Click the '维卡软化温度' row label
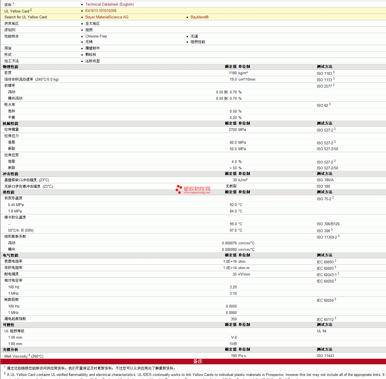Screen dimensions: 386x379 (x=15, y=217)
